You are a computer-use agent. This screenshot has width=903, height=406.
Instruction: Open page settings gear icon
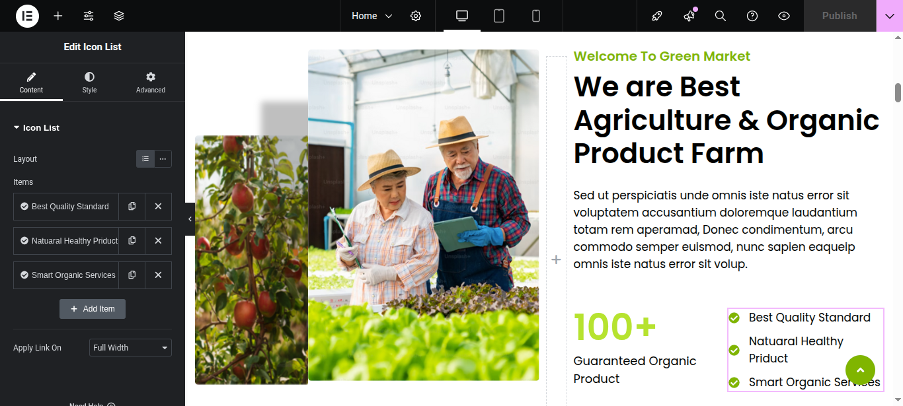click(416, 16)
